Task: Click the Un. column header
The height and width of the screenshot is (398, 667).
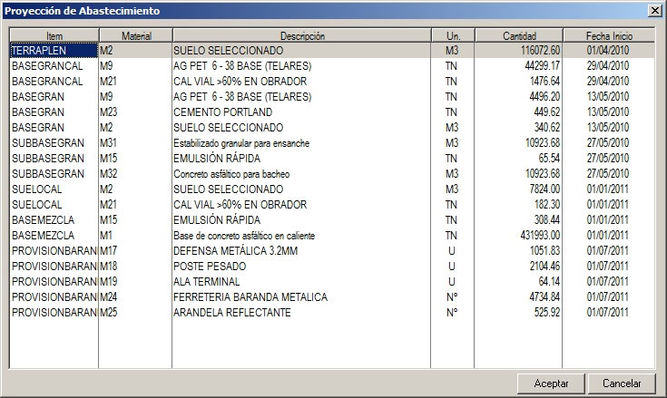Action: tap(452, 35)
